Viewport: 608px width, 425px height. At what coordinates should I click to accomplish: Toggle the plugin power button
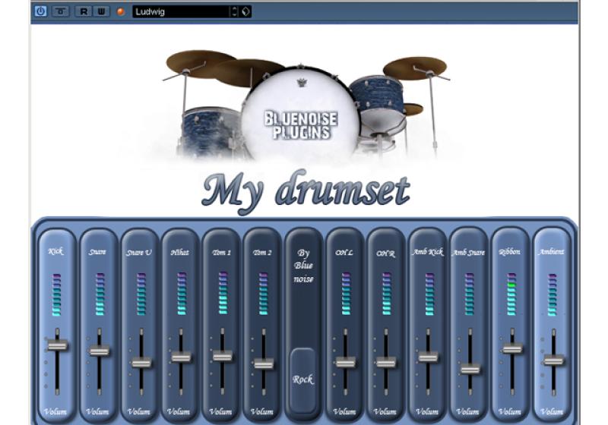(x=40, y=11)
